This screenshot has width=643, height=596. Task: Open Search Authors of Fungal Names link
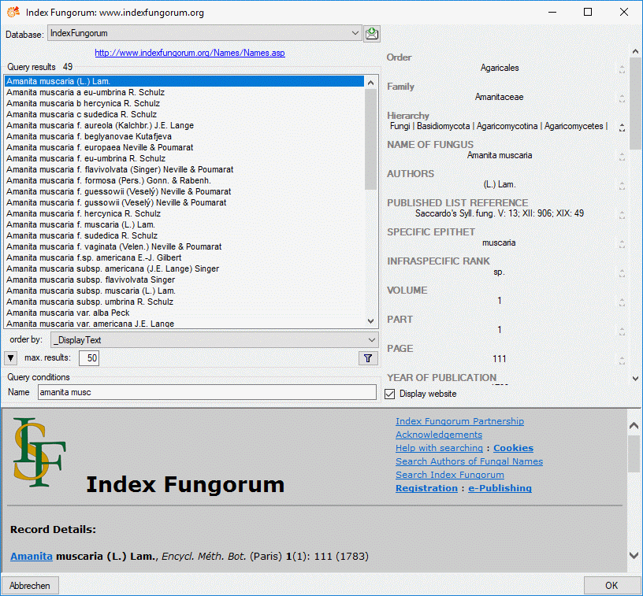(469, 461)
